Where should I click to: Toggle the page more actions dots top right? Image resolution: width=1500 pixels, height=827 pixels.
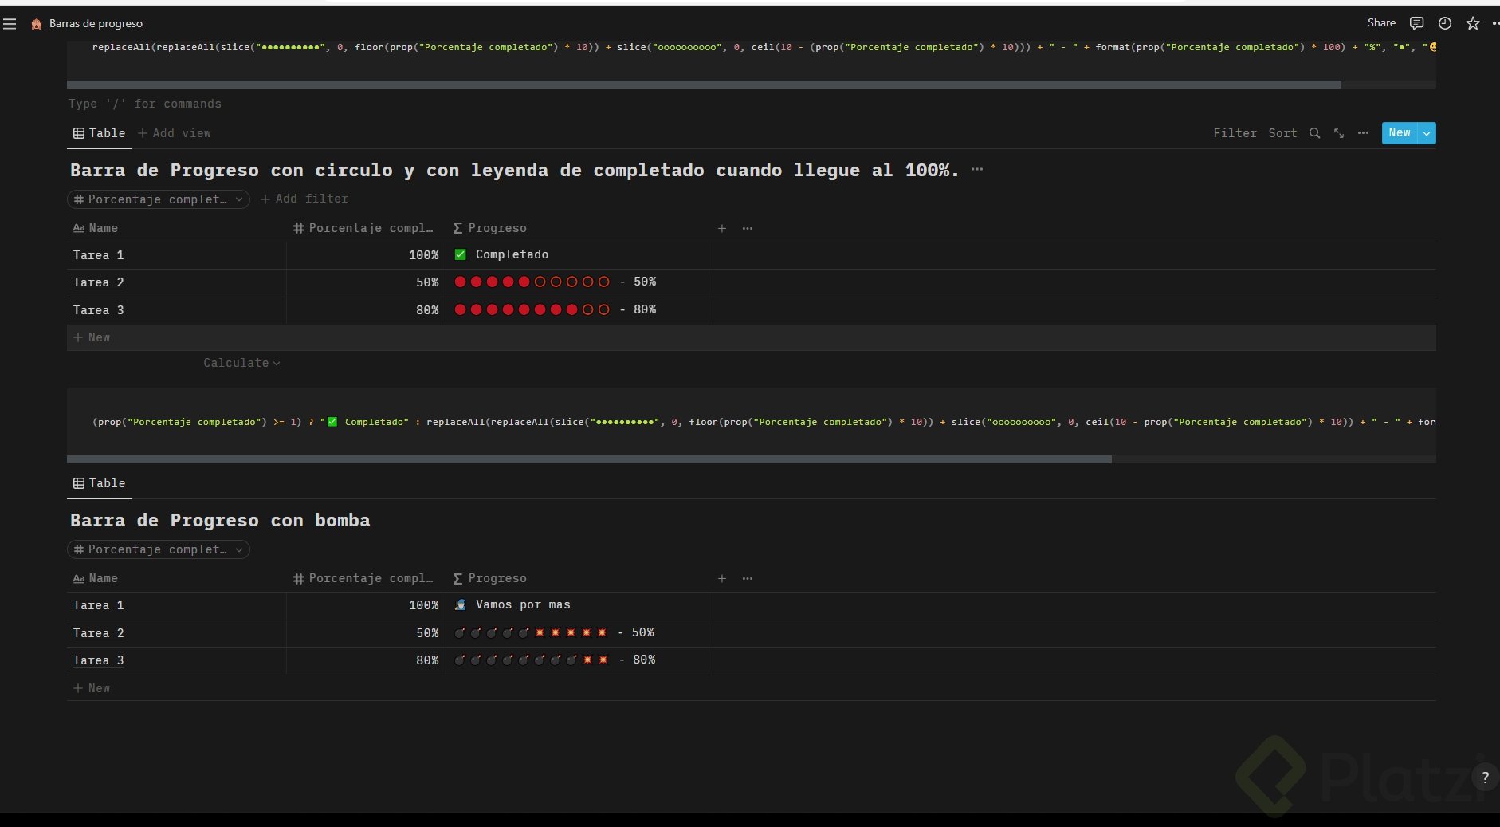click(x=1494, y=23)
